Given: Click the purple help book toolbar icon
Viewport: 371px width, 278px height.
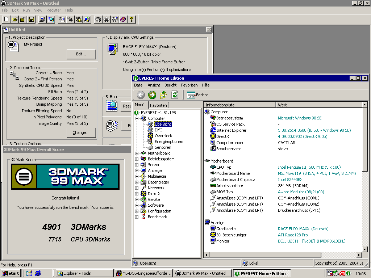Looking at the screenshot, I should point(123,20).
